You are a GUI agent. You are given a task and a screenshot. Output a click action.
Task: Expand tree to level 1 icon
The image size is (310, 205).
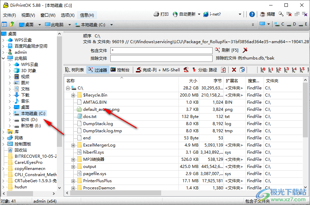coord(271,70)
